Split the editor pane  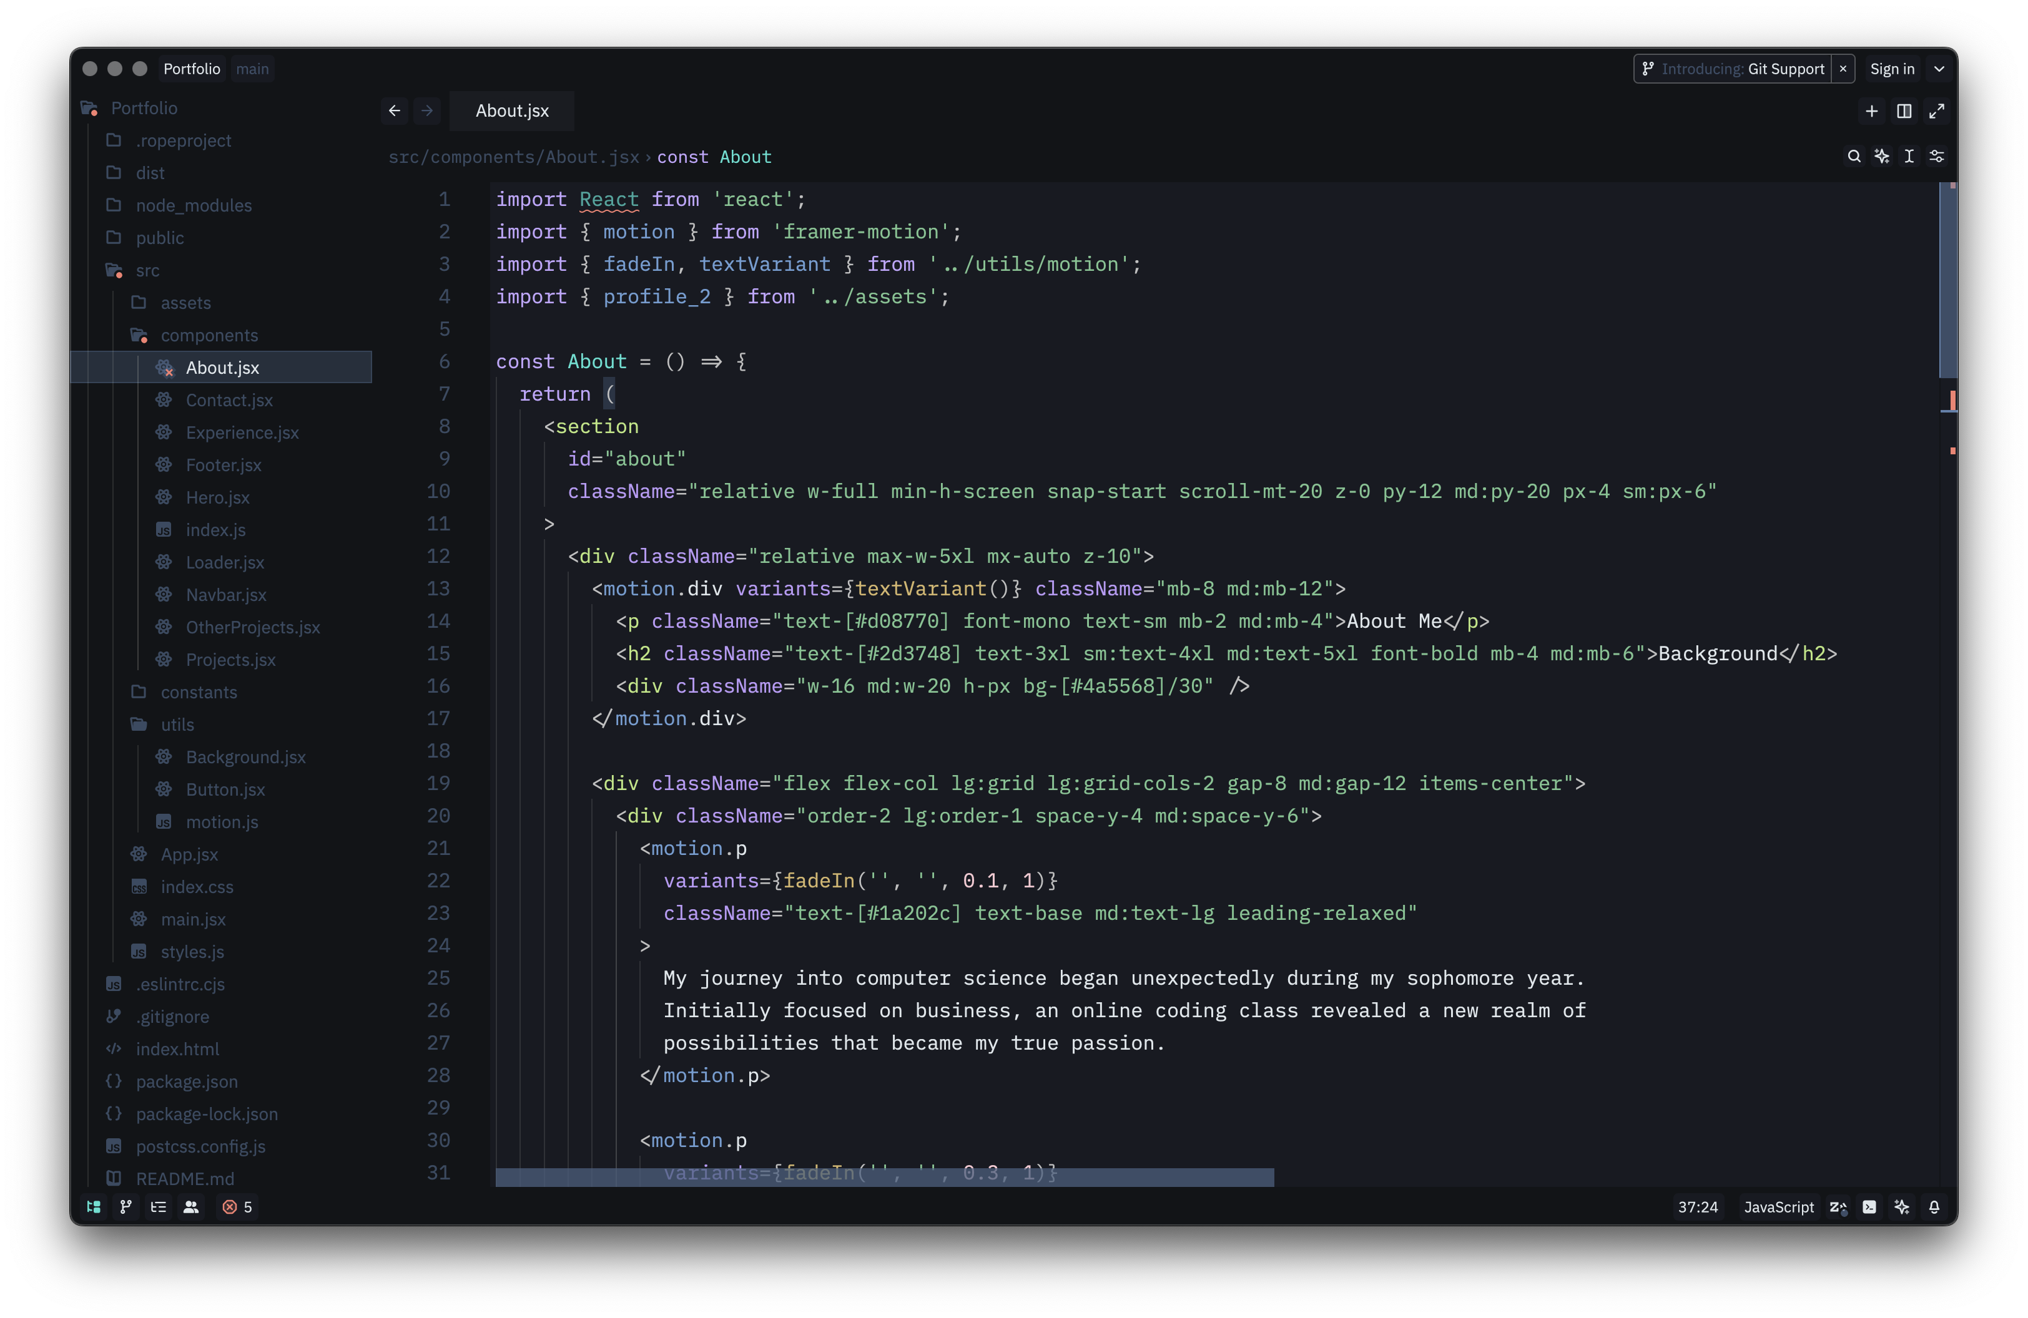[1904, 110]
